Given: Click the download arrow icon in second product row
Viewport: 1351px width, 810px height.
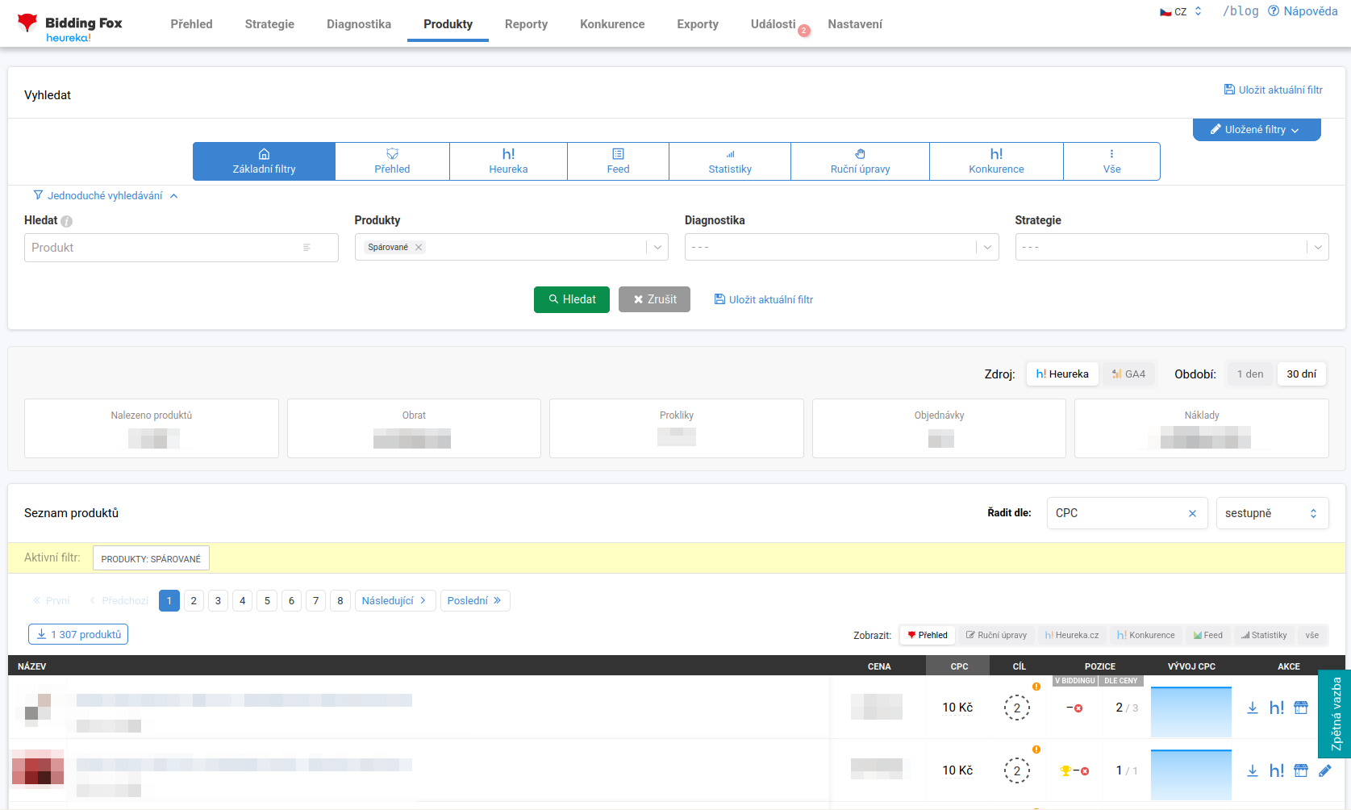Looking at the screenshot, I should [1253, 770].
